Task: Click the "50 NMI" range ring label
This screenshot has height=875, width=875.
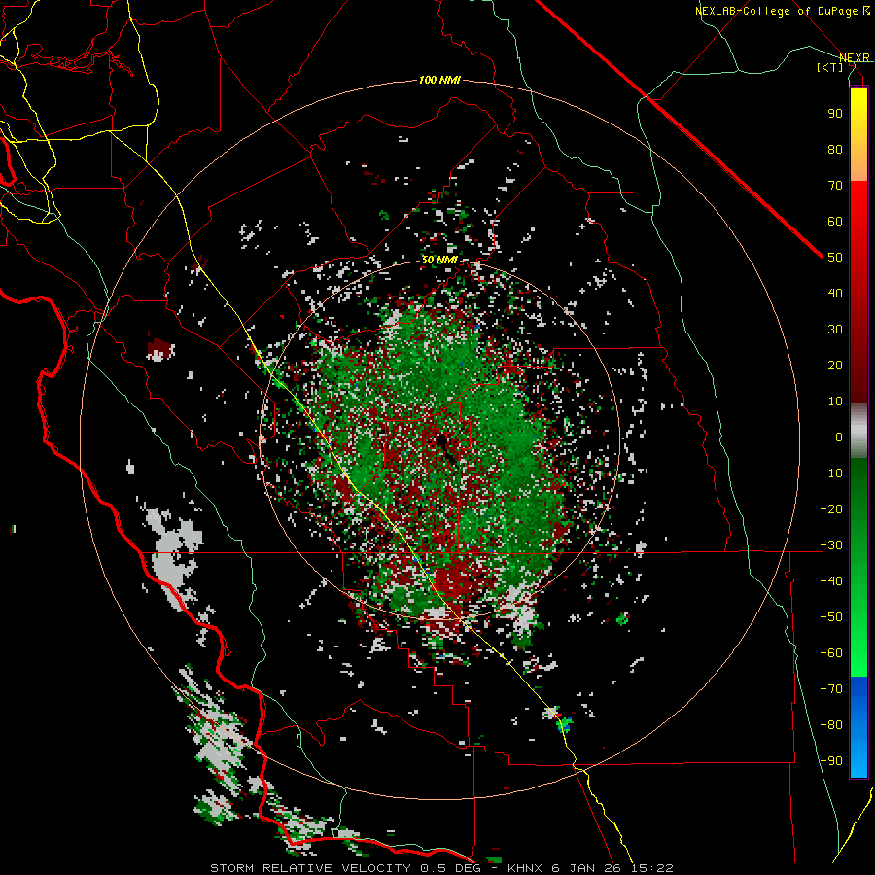Action: coord(439,260)
